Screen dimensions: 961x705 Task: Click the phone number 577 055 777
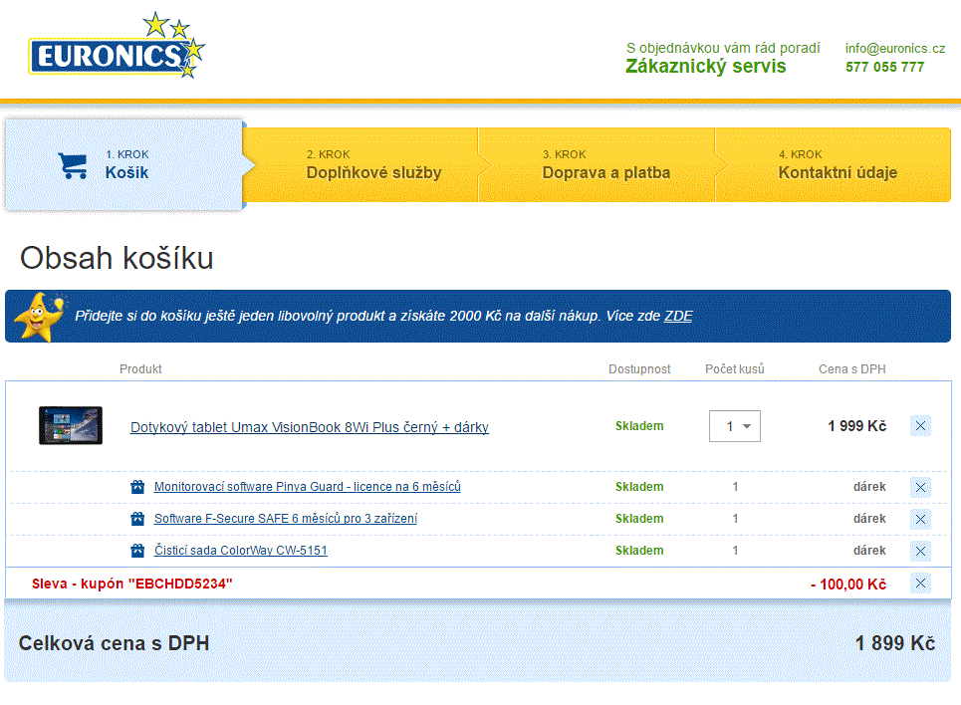pos(884,68)
